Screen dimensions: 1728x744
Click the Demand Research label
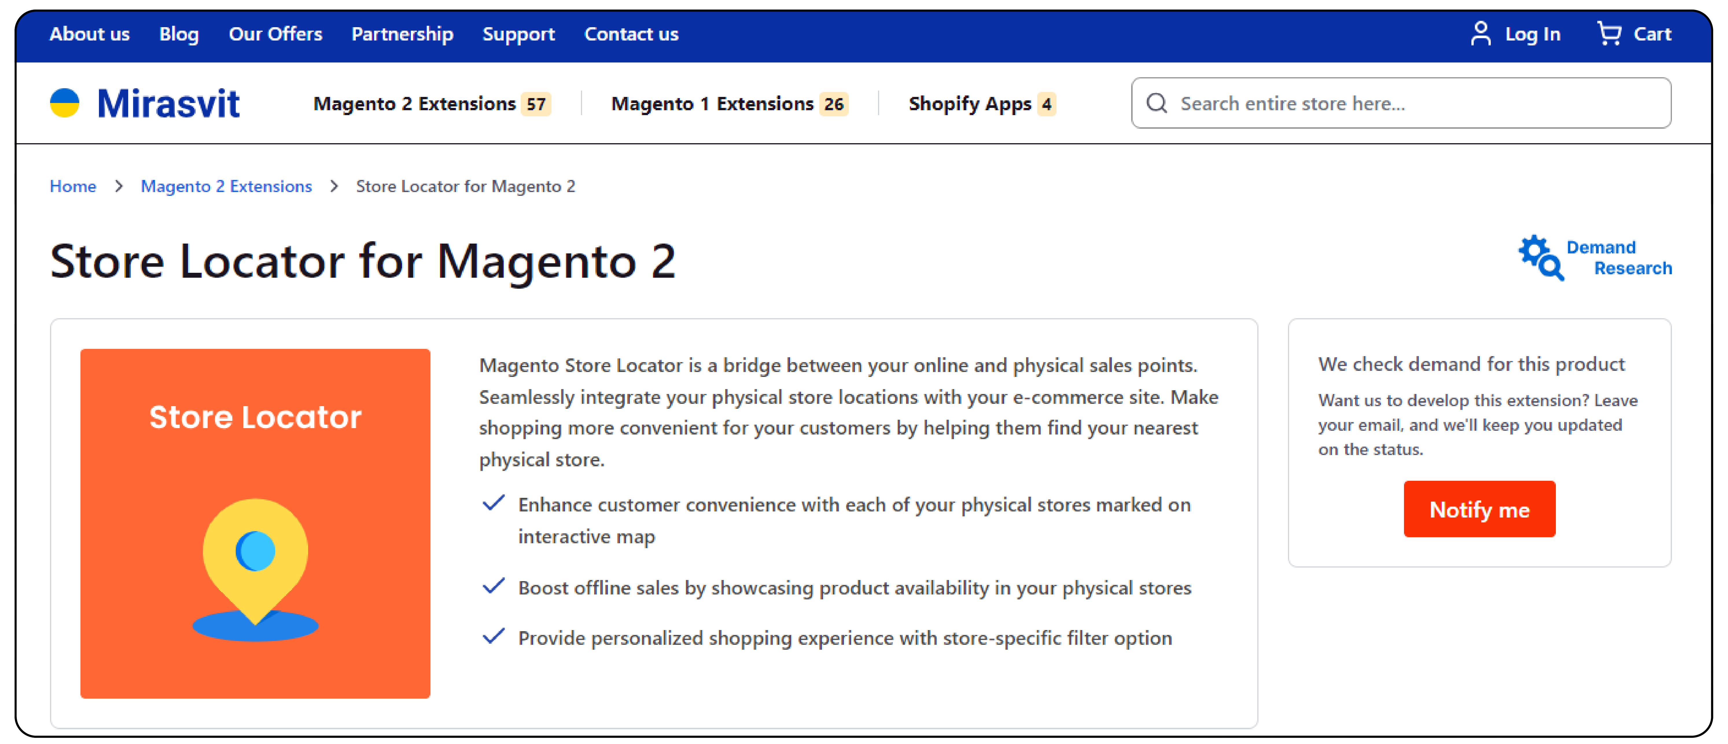coord(1619,258)
